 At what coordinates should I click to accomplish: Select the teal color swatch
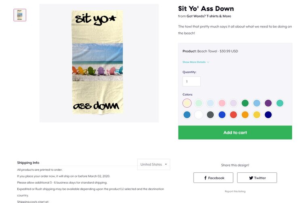[280, 103]
